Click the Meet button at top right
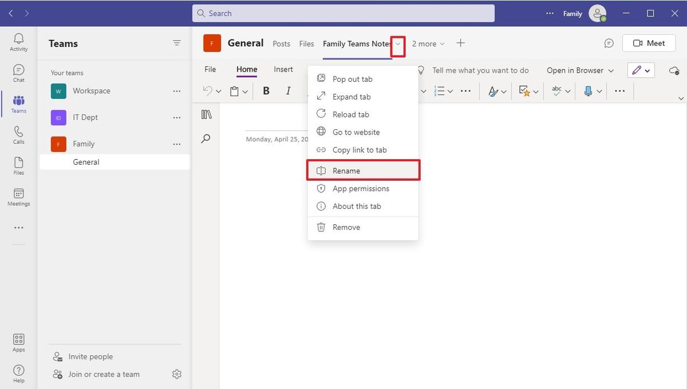Screen dimensions: 687x389 [x=648, y=43]
